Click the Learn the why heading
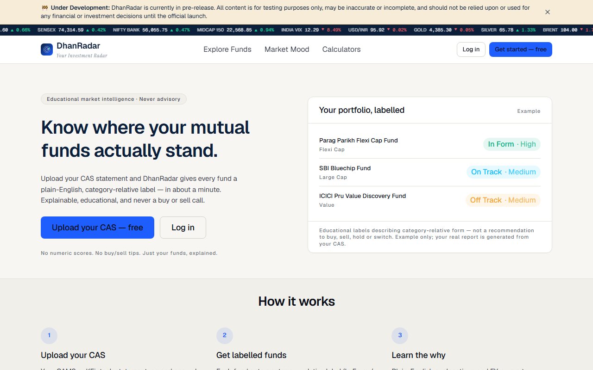 (418, 355)
